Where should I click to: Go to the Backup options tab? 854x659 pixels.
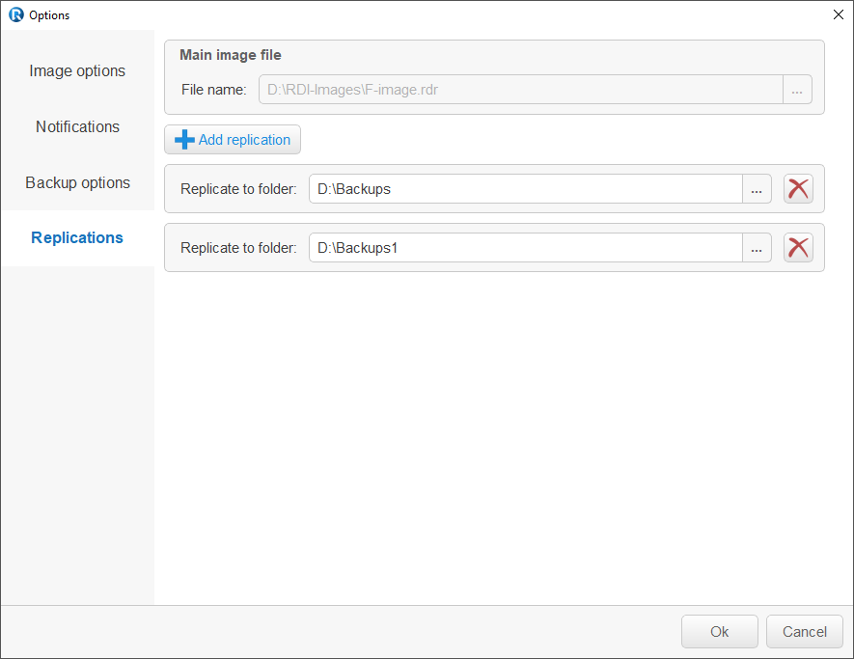pyautogui.click(x=77, y=182)
